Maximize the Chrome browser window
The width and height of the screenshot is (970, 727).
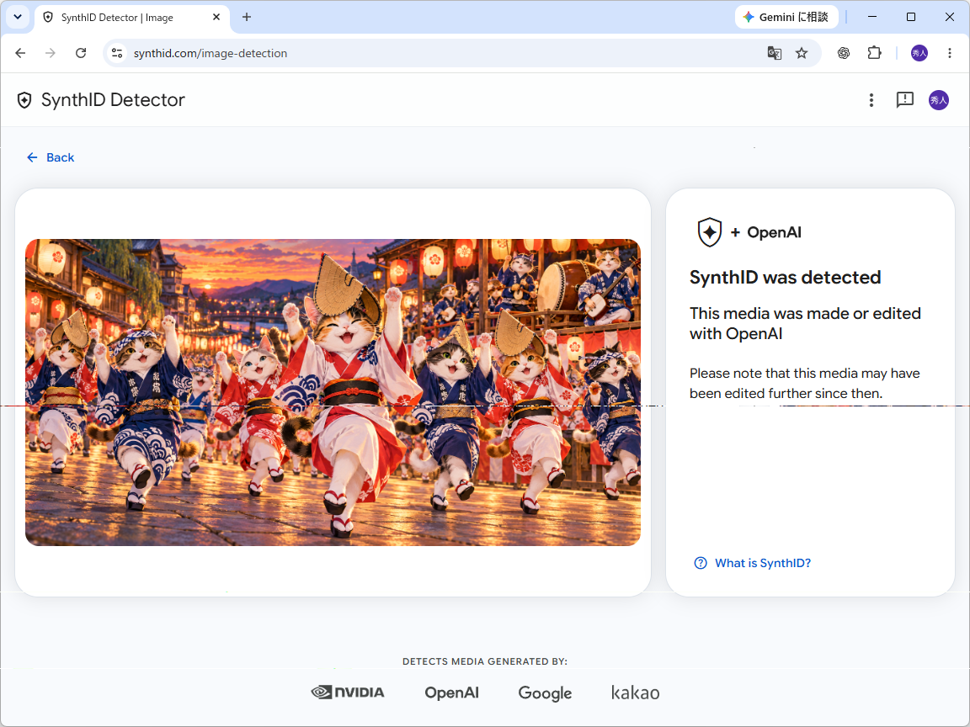[x=910, y=17]
